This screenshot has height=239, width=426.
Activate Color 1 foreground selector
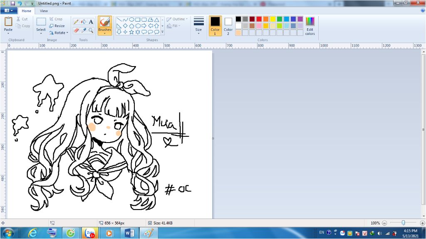(x=215, y=26)
